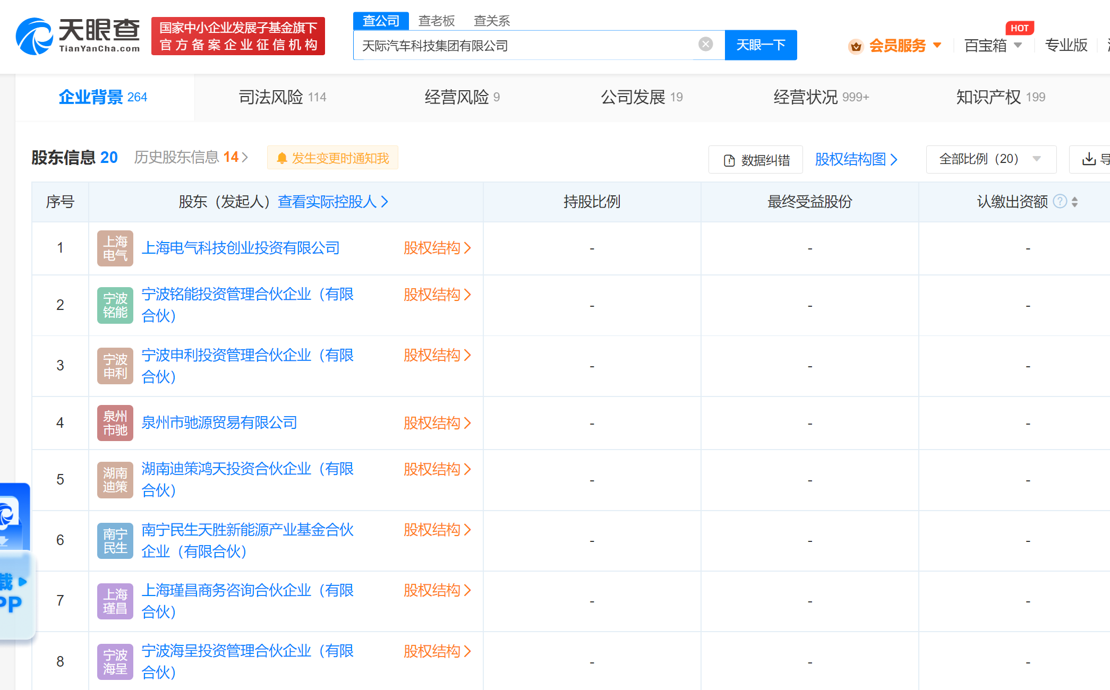The width and height of the screenshot is (1110, 690).
Task: Click the 宁波海呈 company avatar
Action: pyautogui.click(x=115, y=662)
